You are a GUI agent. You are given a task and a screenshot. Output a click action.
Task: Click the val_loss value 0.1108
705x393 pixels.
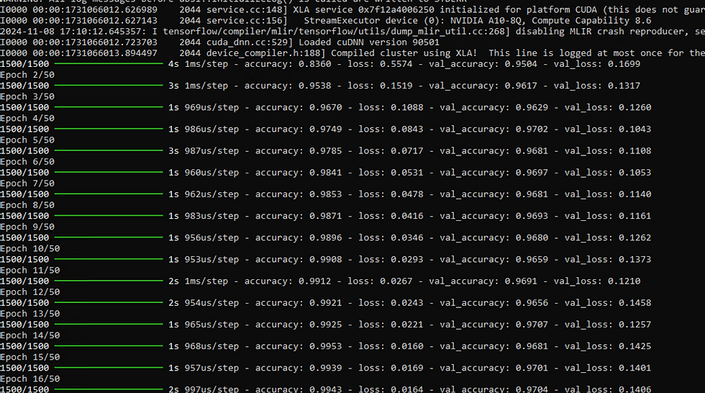click(x=634, y=150)
